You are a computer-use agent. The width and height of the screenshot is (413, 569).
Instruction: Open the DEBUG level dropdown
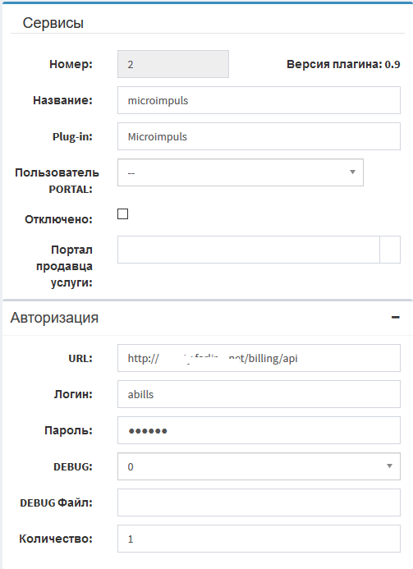[x=259, y=466]
